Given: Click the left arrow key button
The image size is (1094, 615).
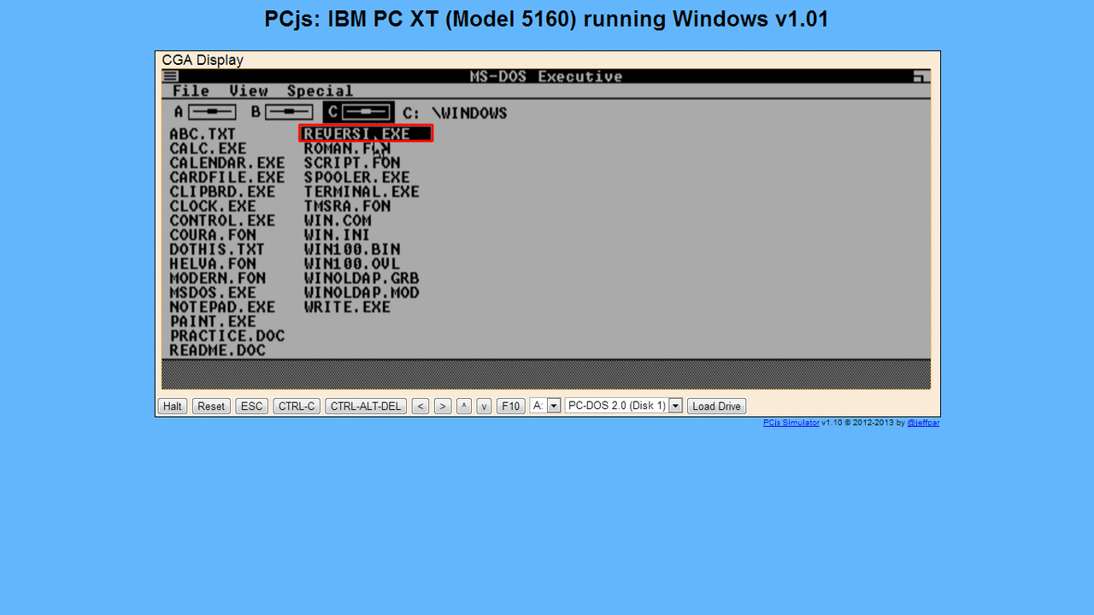Looking at the screenshot, I should pyautogui.click(x=421, y=407).
